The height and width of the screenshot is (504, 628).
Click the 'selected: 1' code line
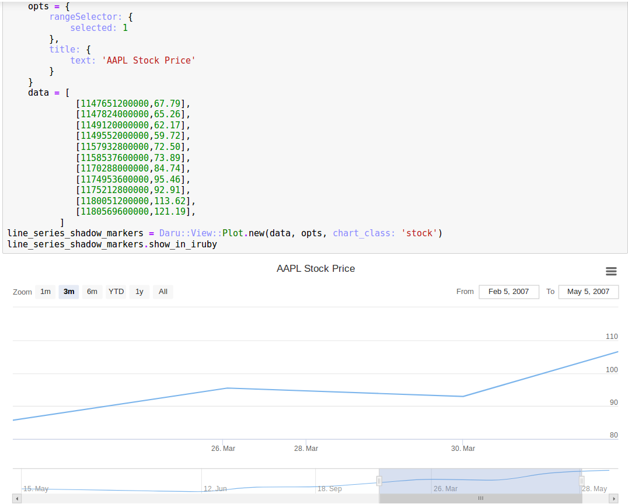click(x=99, y=28)
